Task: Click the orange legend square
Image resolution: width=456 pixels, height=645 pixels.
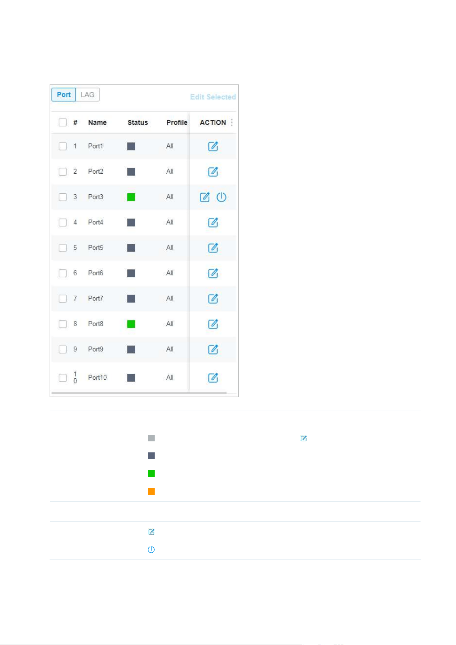Action: [x=151, y=492]
